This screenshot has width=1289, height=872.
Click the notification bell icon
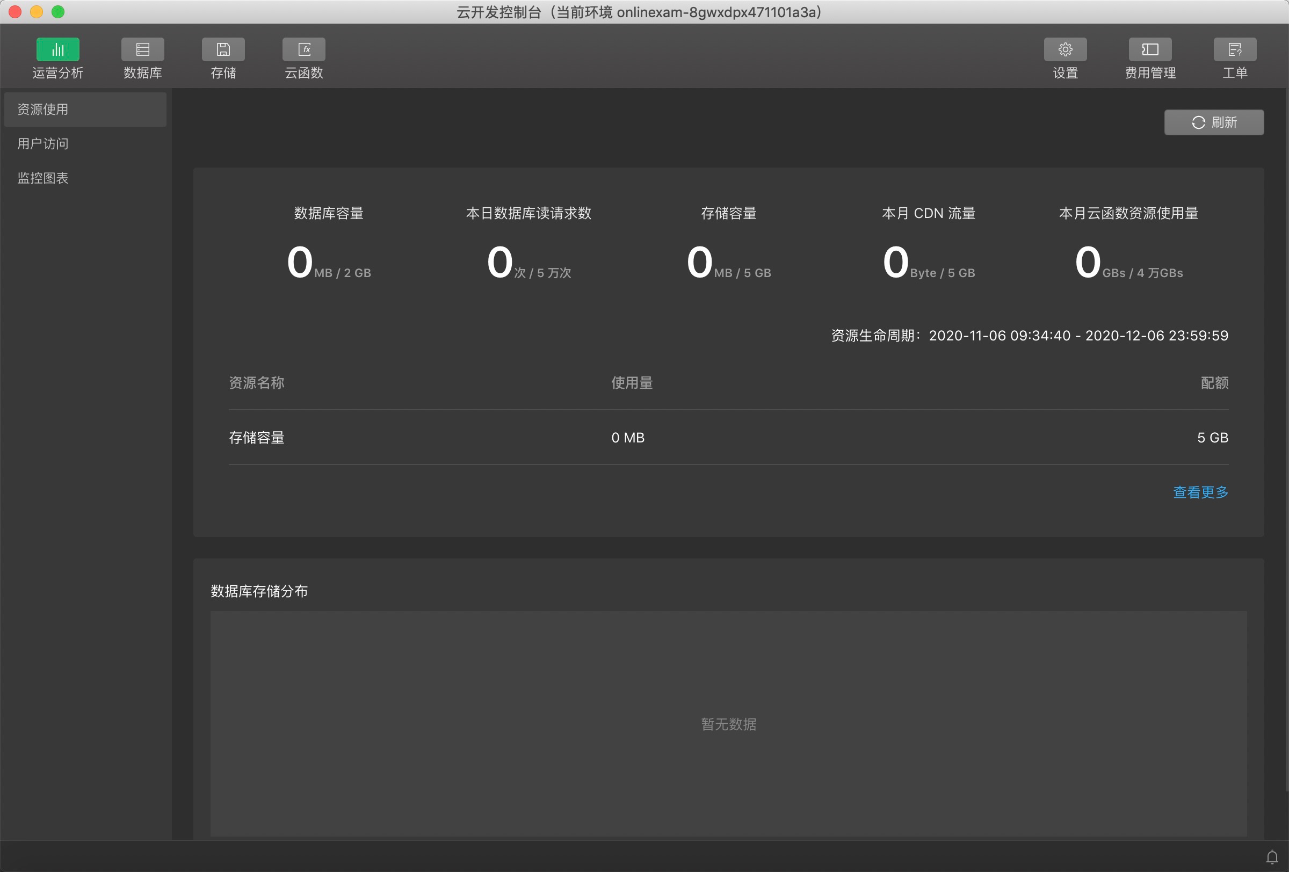pyautogui.click(x=1272, y=857)
